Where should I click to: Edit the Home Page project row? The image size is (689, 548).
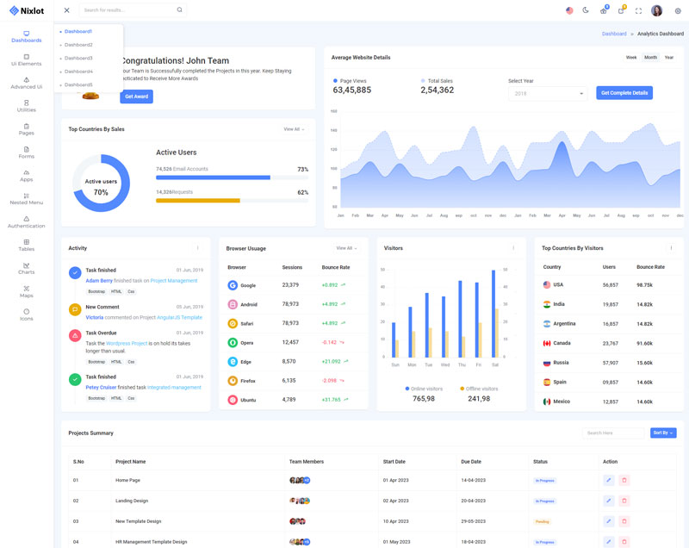pyautogui.click(x=608, y=480)
